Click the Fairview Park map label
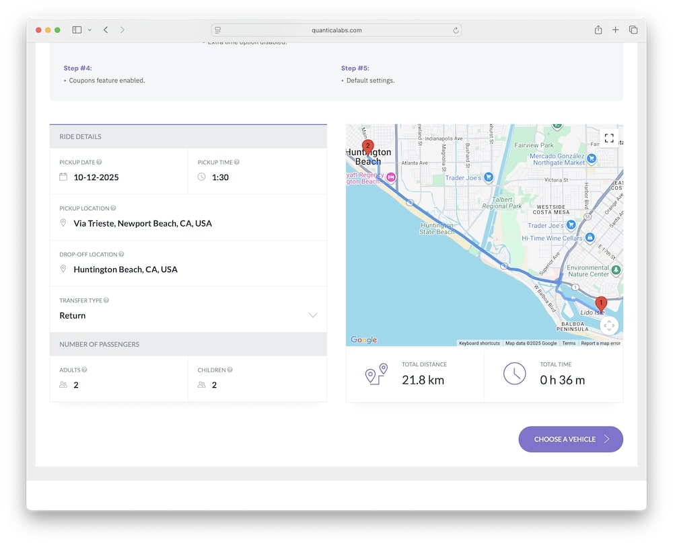This screenshot has height=545, width=673. click(534, 145)
